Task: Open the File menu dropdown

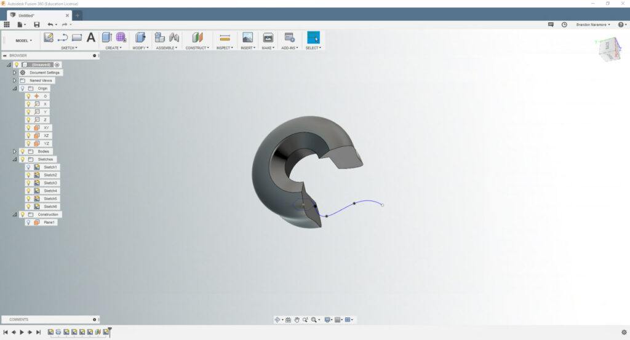Action: point(22,25)
